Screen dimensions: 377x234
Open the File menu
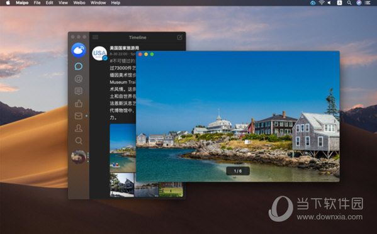point(37,3)
